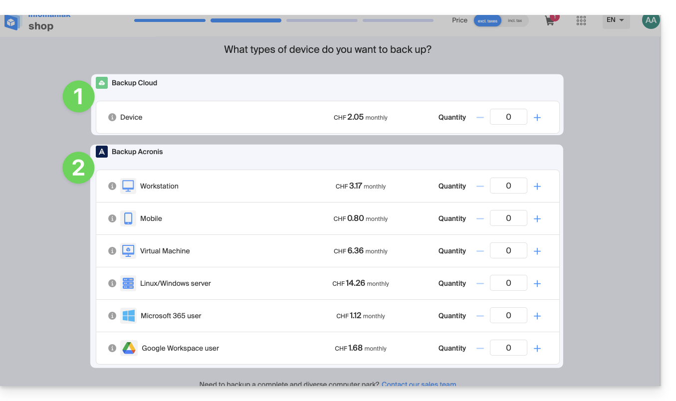676x401 pixels.
Task: Increase Linux/Windows server quantity
Action: tap(537, 284)
